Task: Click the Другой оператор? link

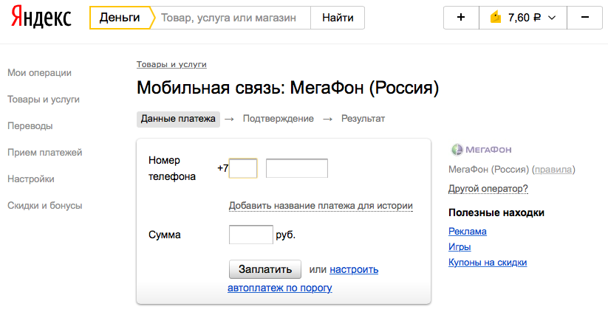Action: [488, 189]
